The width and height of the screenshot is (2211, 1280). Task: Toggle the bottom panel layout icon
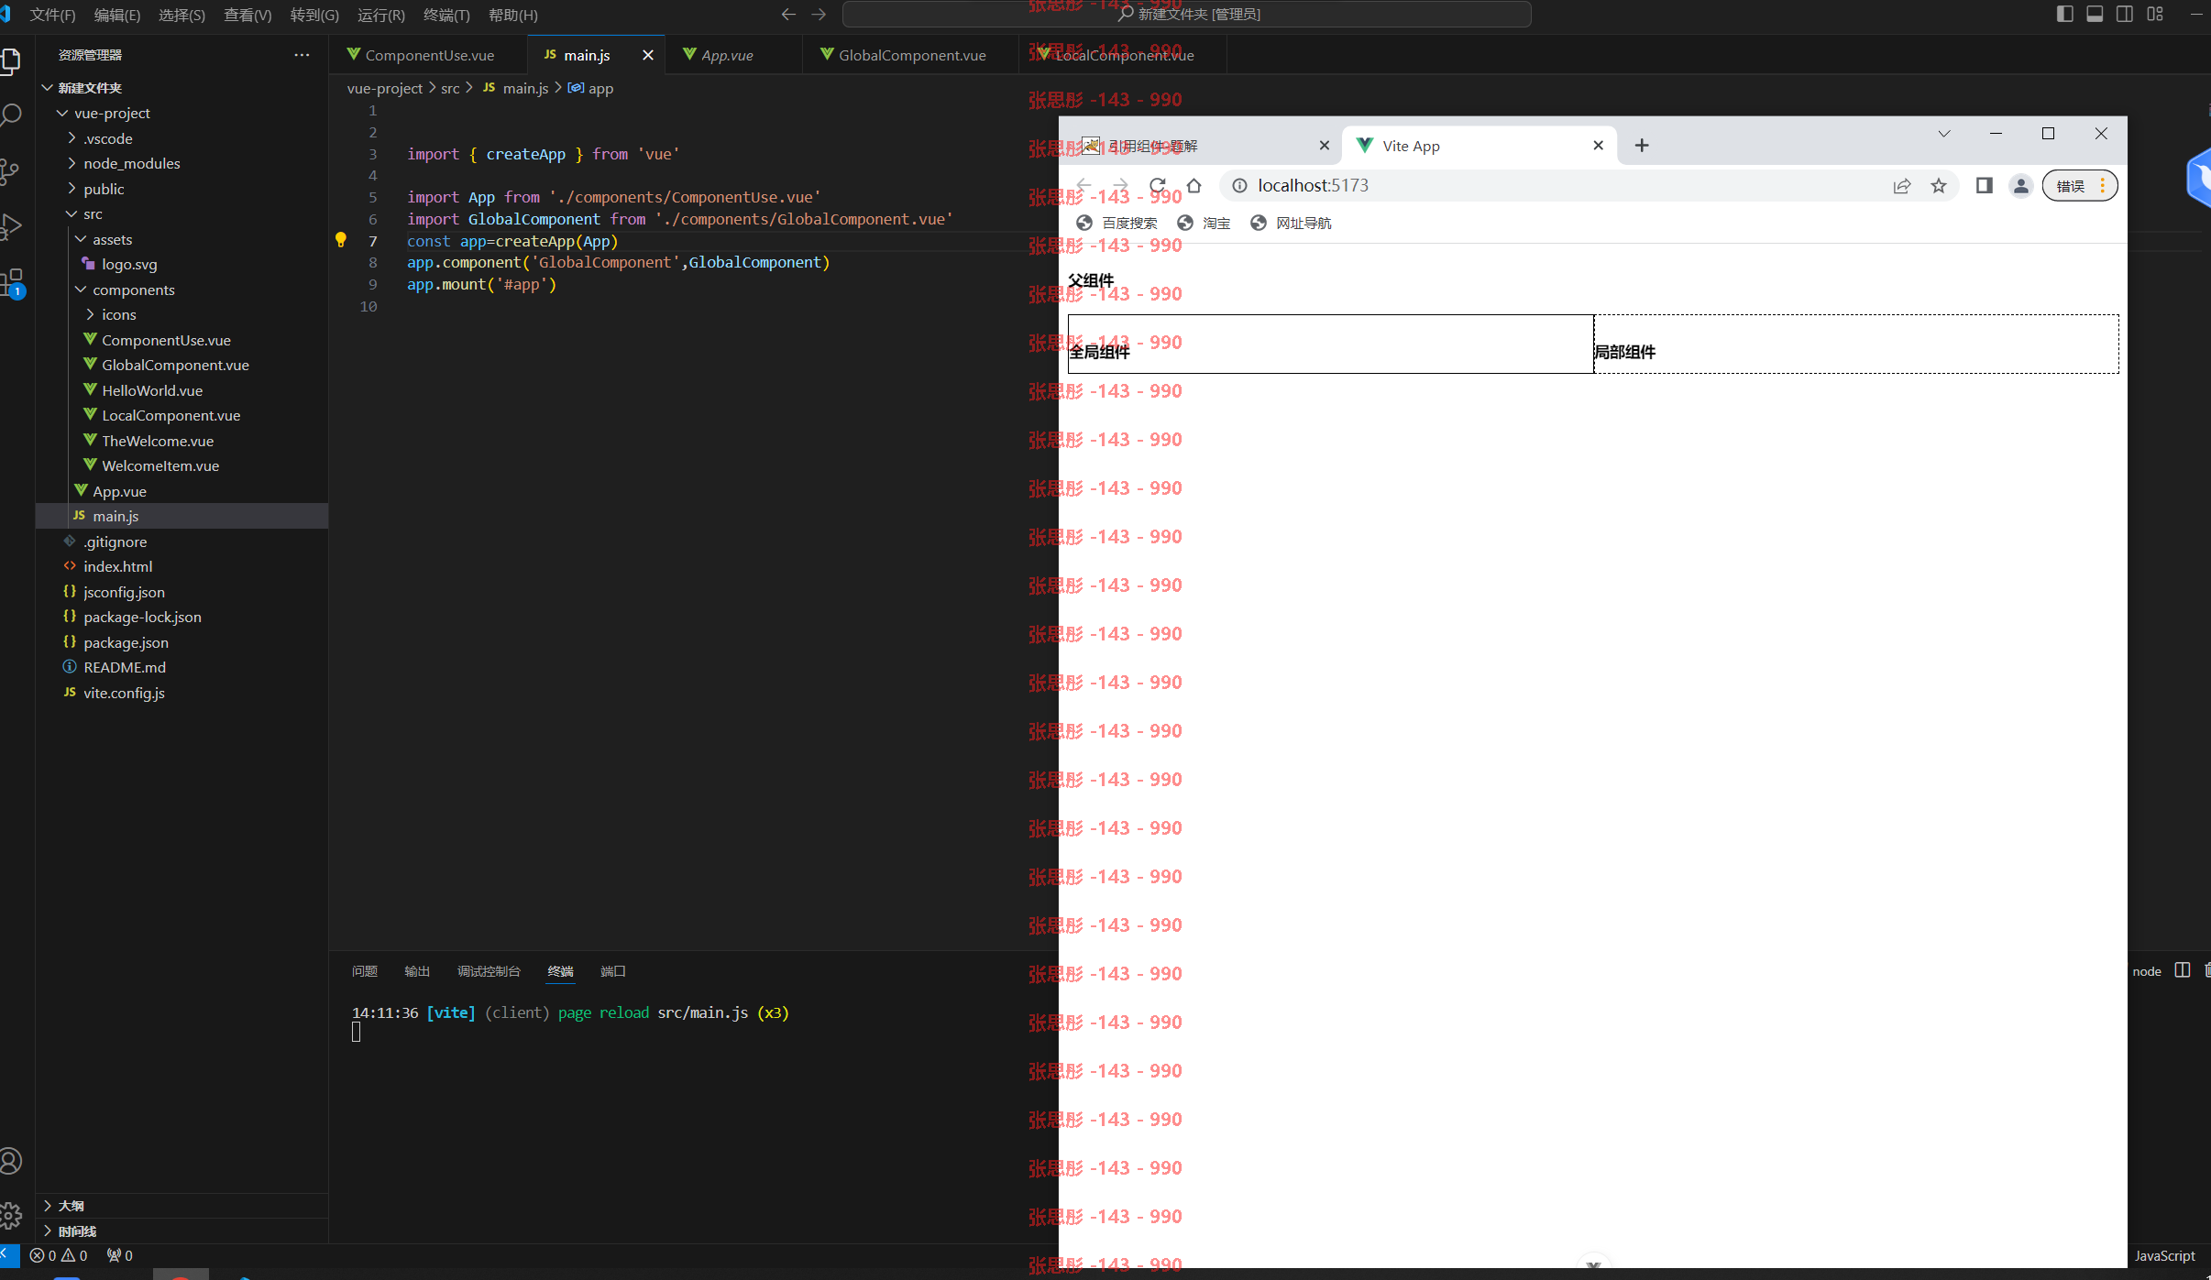pos(2095,14)
